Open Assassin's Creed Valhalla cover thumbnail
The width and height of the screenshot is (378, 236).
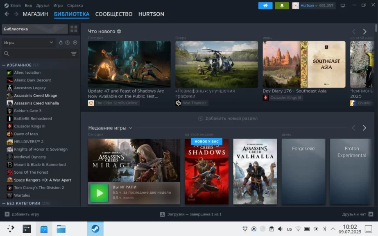pos(255,171)
